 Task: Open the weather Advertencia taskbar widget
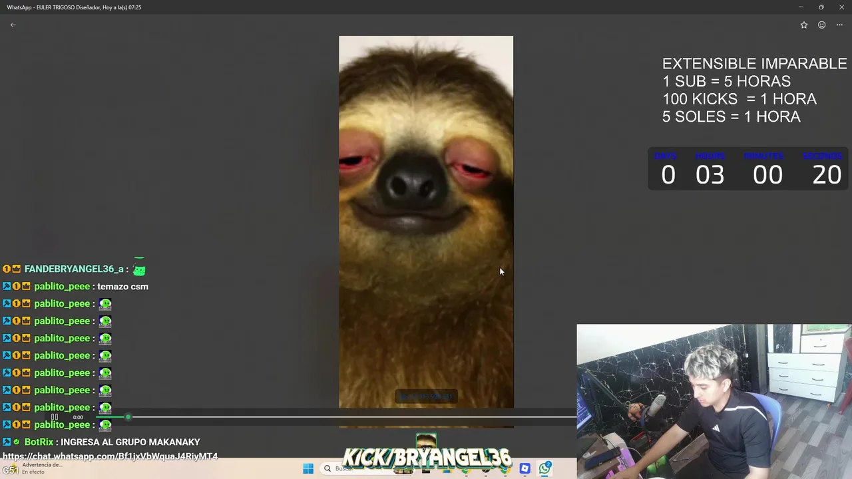[33, 468]
